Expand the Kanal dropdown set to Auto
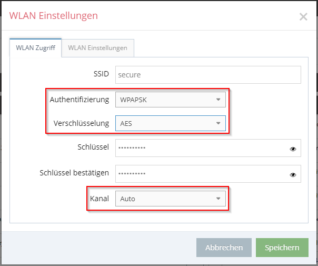The height and width of the screenshot is (266, 318). click(171, 199)
